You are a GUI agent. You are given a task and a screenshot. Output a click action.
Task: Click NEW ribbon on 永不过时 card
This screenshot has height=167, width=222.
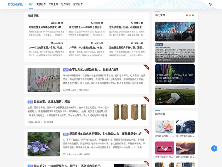147,67
